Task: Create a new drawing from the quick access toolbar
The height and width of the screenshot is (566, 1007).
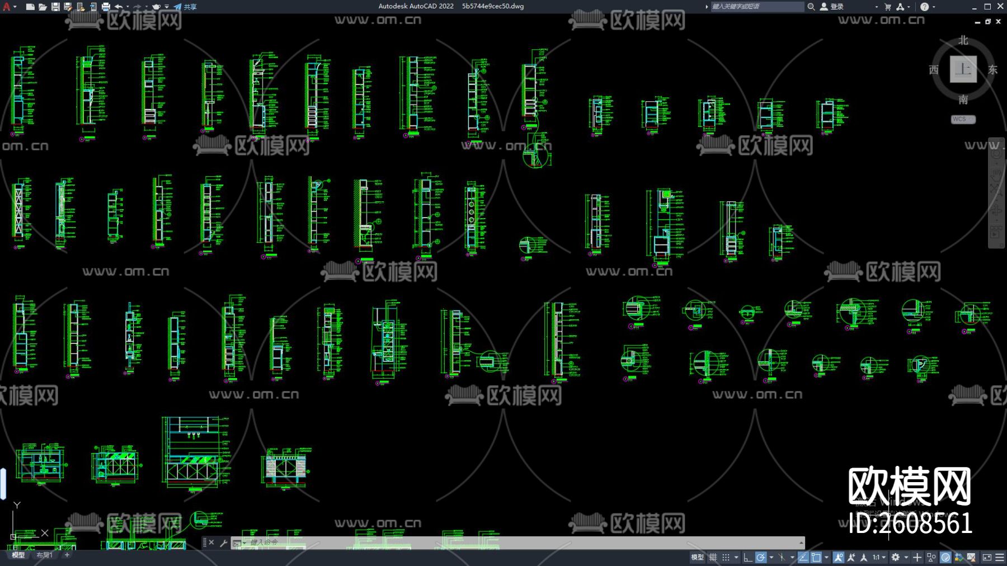Action: pos(30,7)
